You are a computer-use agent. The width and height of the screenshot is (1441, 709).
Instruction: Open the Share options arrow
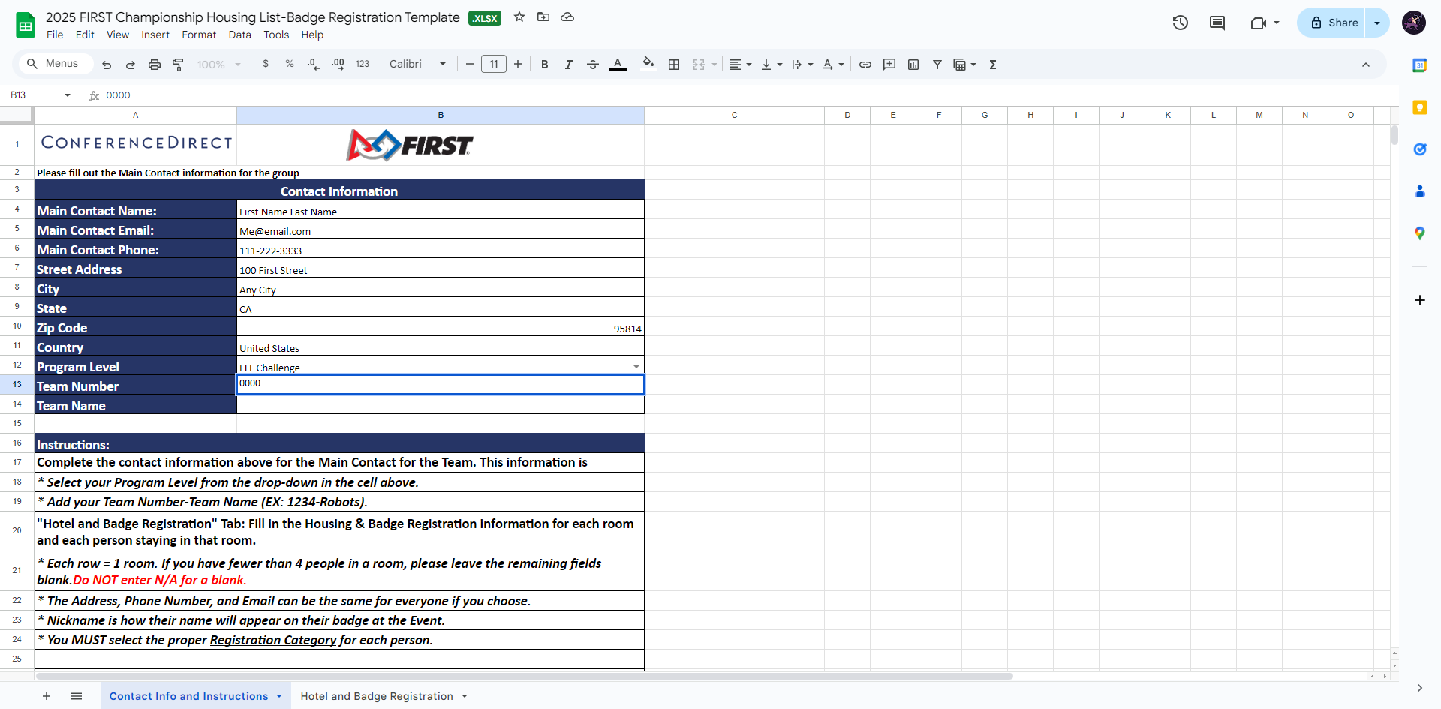coord(1377,23)
